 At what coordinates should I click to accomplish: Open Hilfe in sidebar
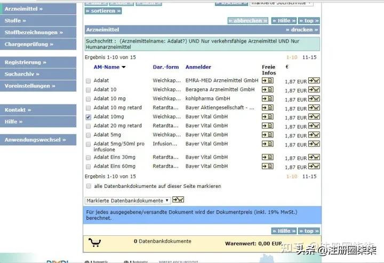38,121
